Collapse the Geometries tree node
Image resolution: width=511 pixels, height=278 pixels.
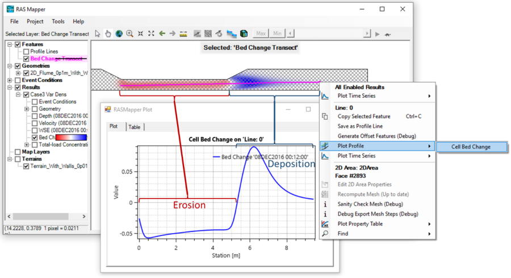point(10,66)
